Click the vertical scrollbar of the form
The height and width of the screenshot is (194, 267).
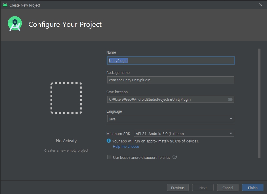point(259,103)
